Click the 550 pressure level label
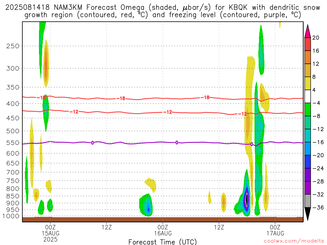The image size is (327, 245). coord(13,143)
